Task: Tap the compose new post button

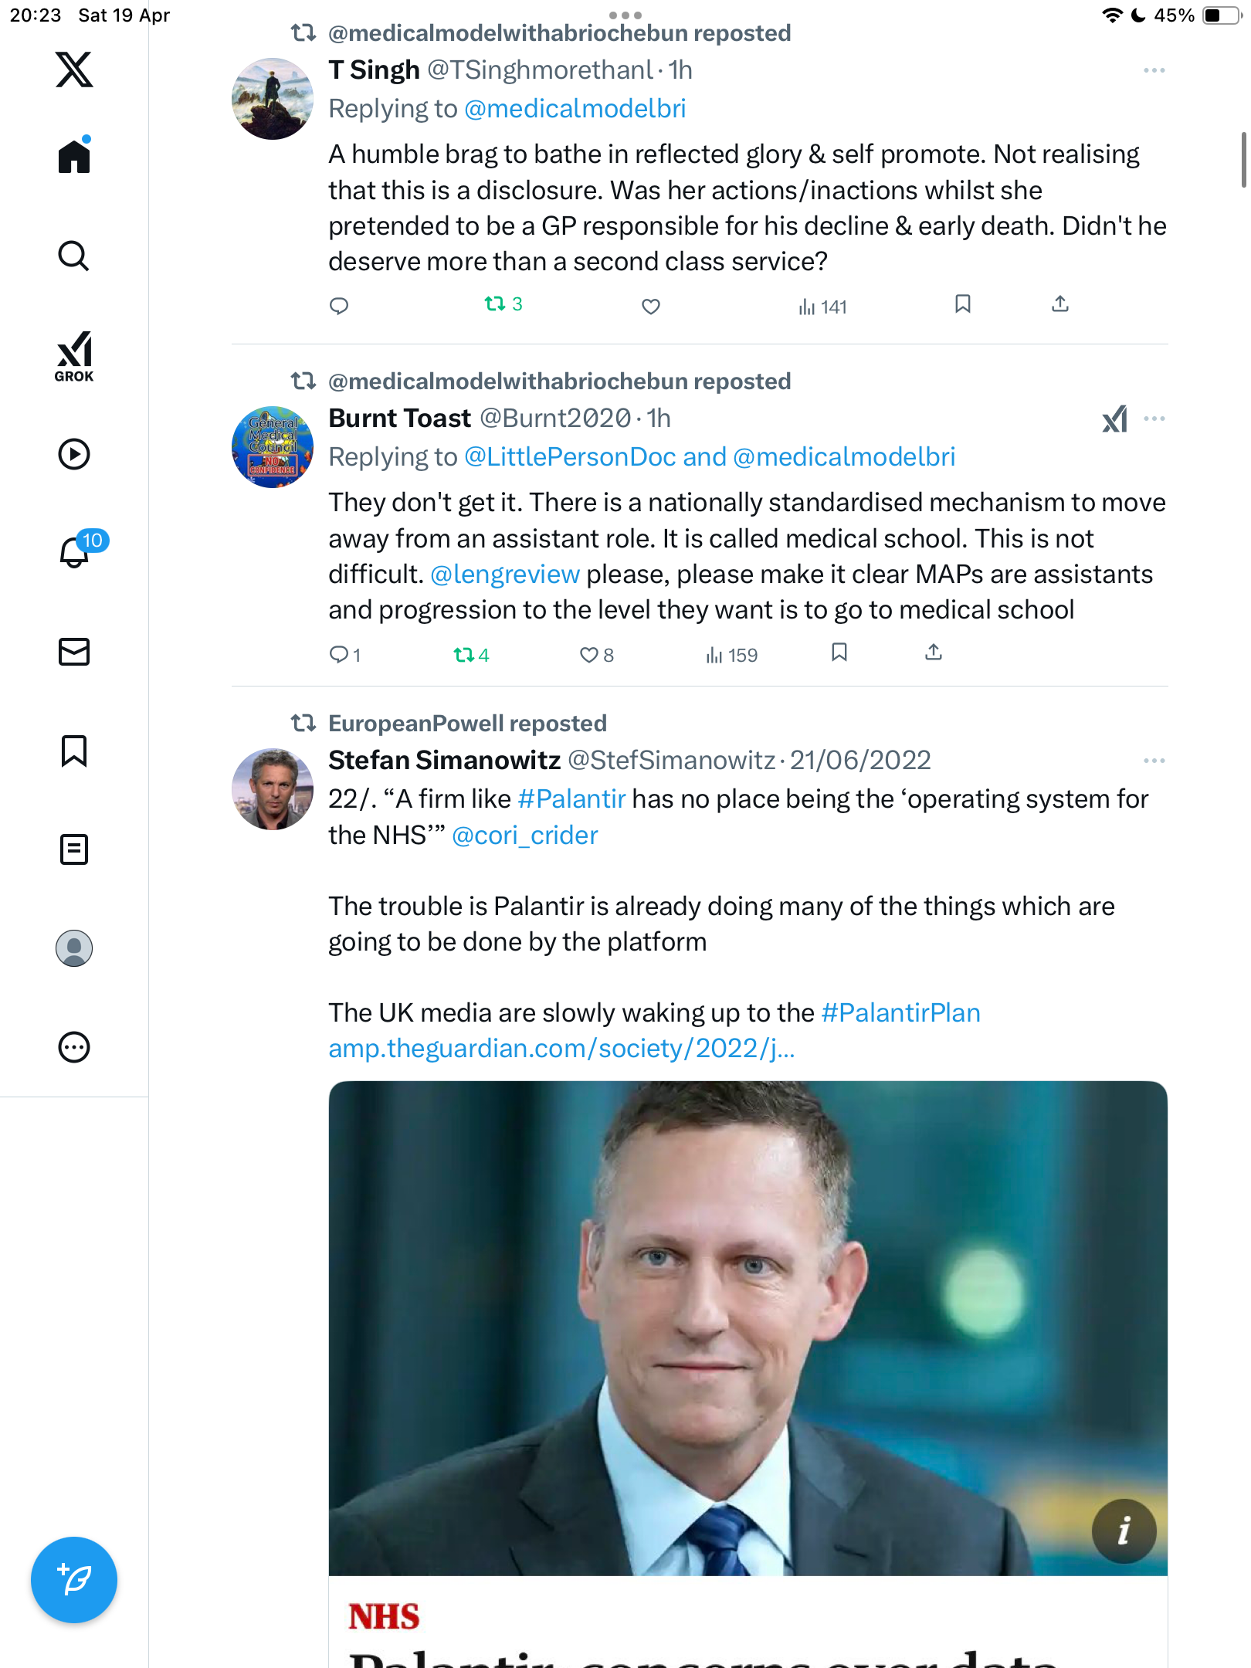Action: pyautogui.click(x=74, y=1580)
